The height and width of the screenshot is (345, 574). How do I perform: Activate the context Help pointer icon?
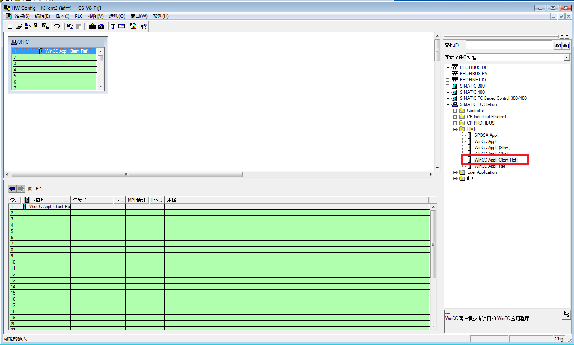click(x=143, y=26)
